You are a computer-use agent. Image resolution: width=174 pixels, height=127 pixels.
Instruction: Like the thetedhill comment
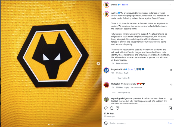point(171,85)
